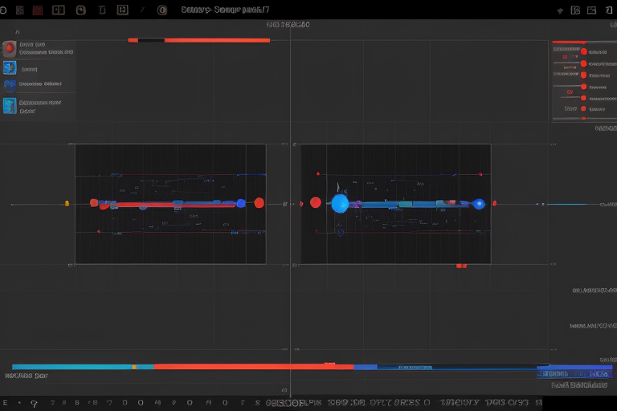This screenshot has width=617, height=411.
Task: Click the red circle at left edge of right viewer
Action: tap(315, 202)
